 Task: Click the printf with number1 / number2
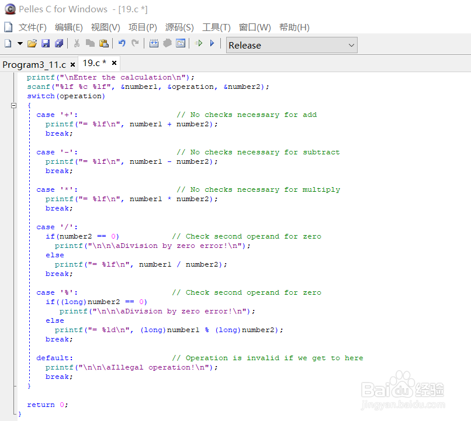point(141,264)
